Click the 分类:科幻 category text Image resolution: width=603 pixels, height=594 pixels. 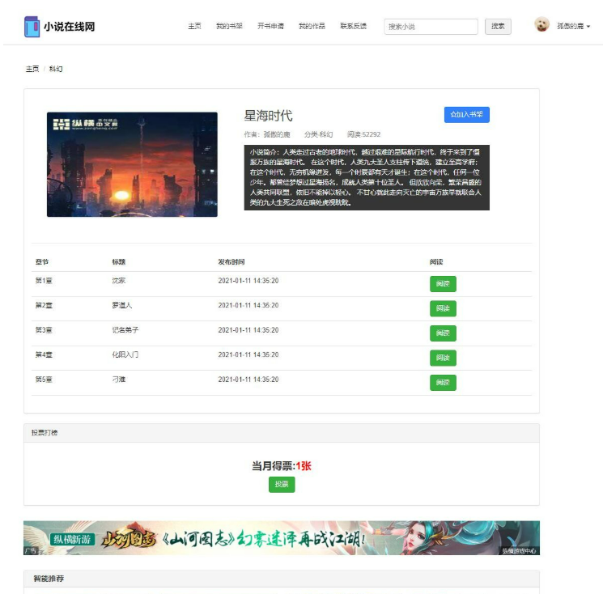318,134
